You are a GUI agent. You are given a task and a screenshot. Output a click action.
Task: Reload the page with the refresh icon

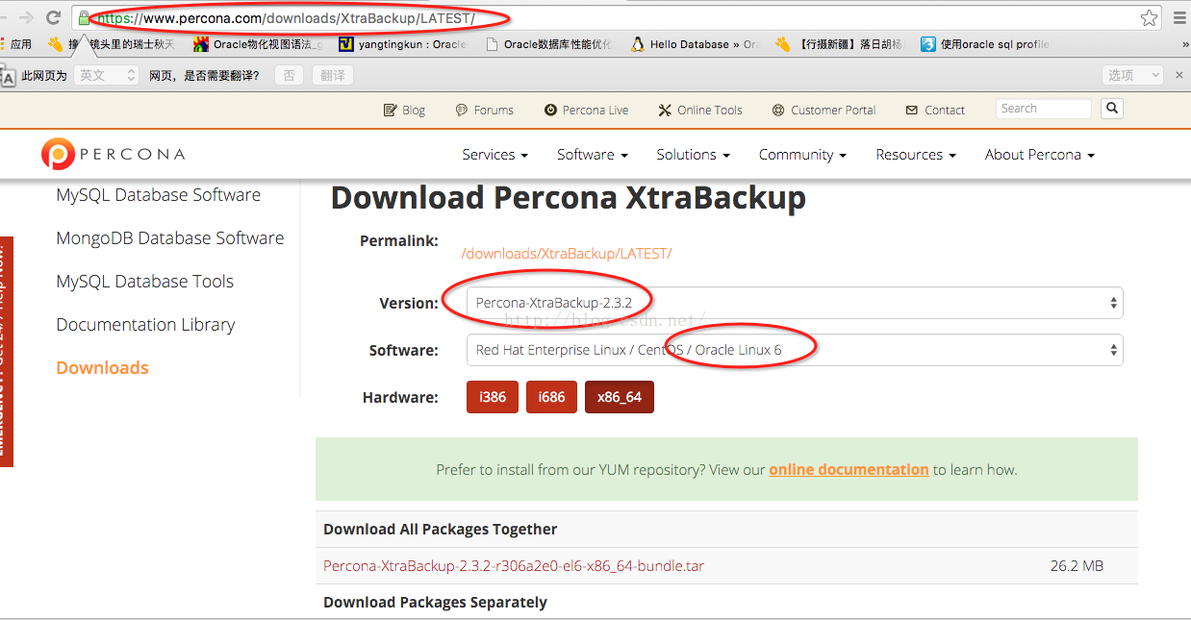click(x=53, y=17)
